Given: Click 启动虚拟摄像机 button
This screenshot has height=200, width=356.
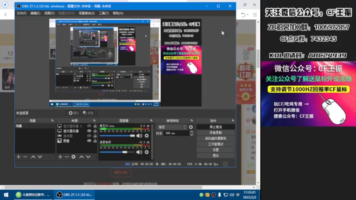Looking at the screenshot, I should point(216,138).
